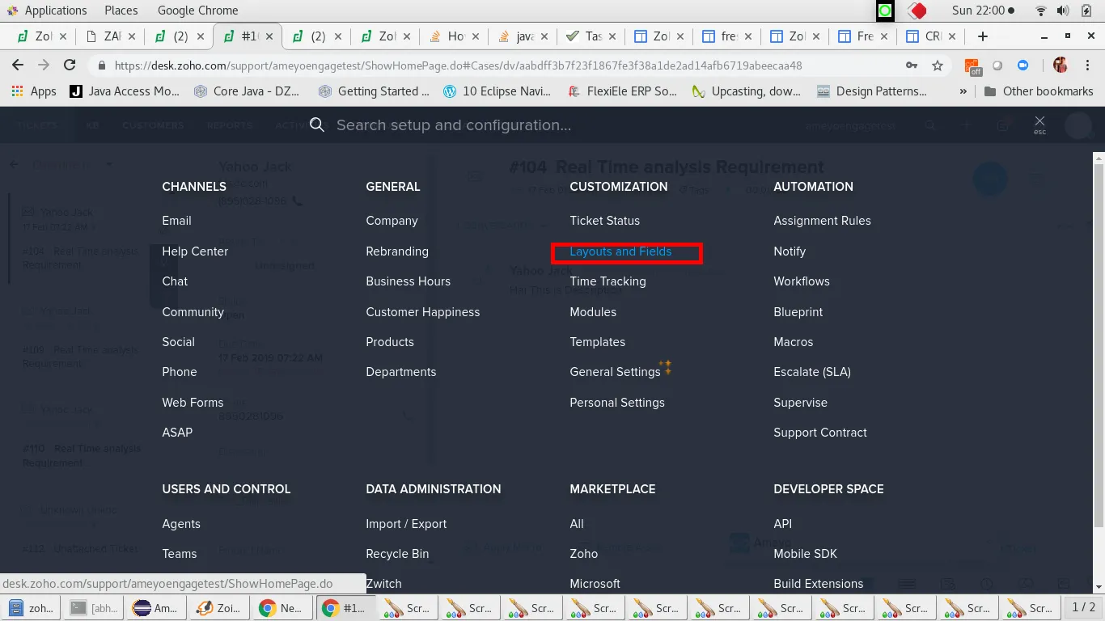Open the Apps bookmarks shortcut

(x=34, y=91)
